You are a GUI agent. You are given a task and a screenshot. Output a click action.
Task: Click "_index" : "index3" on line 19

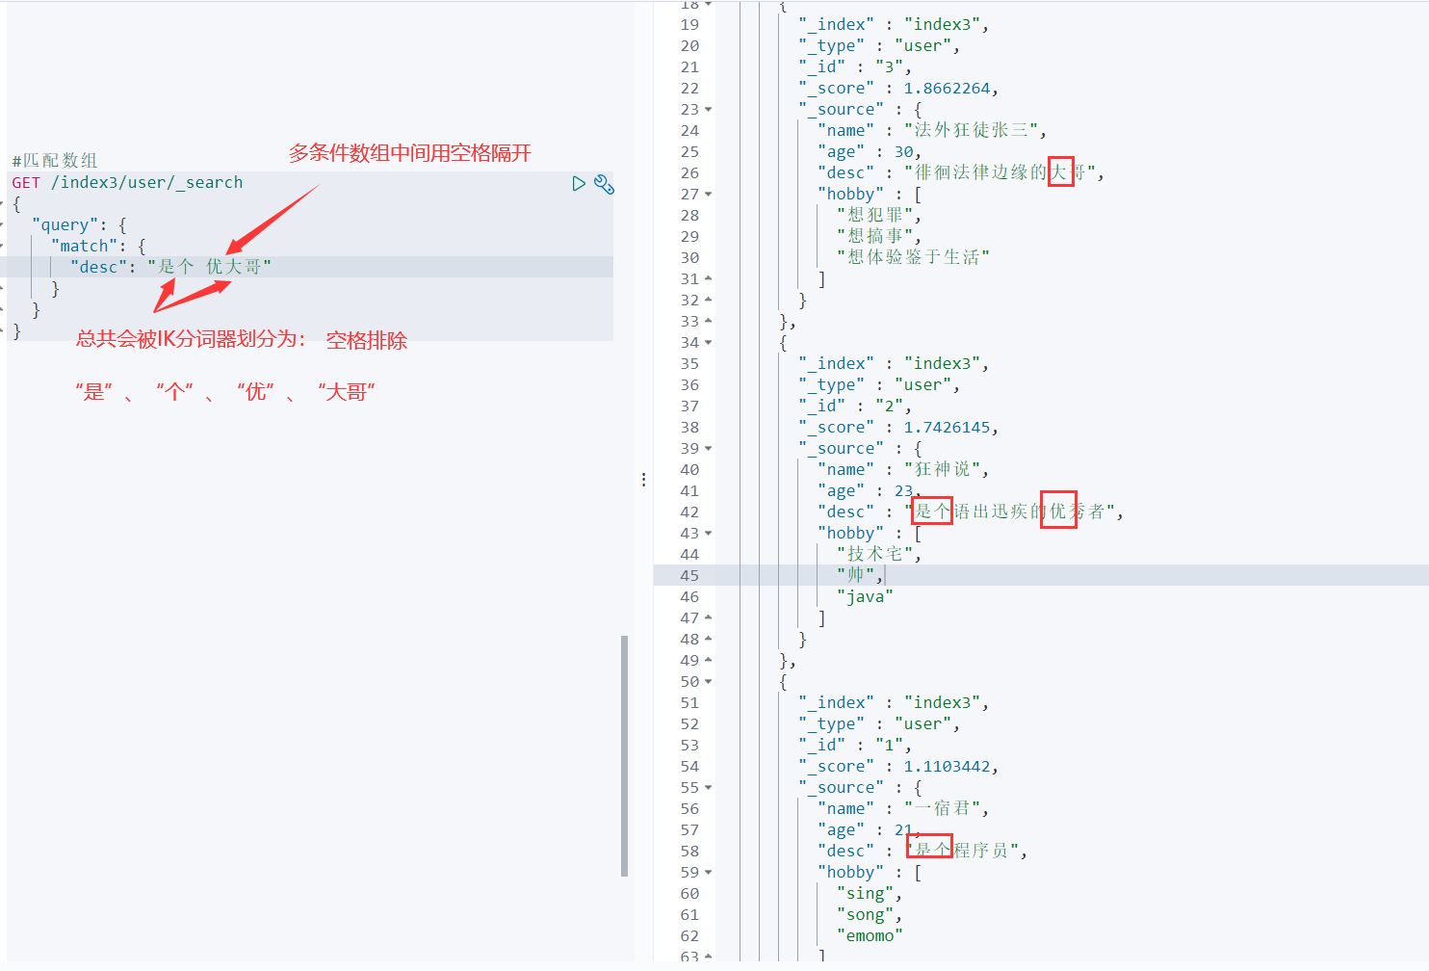894,25
